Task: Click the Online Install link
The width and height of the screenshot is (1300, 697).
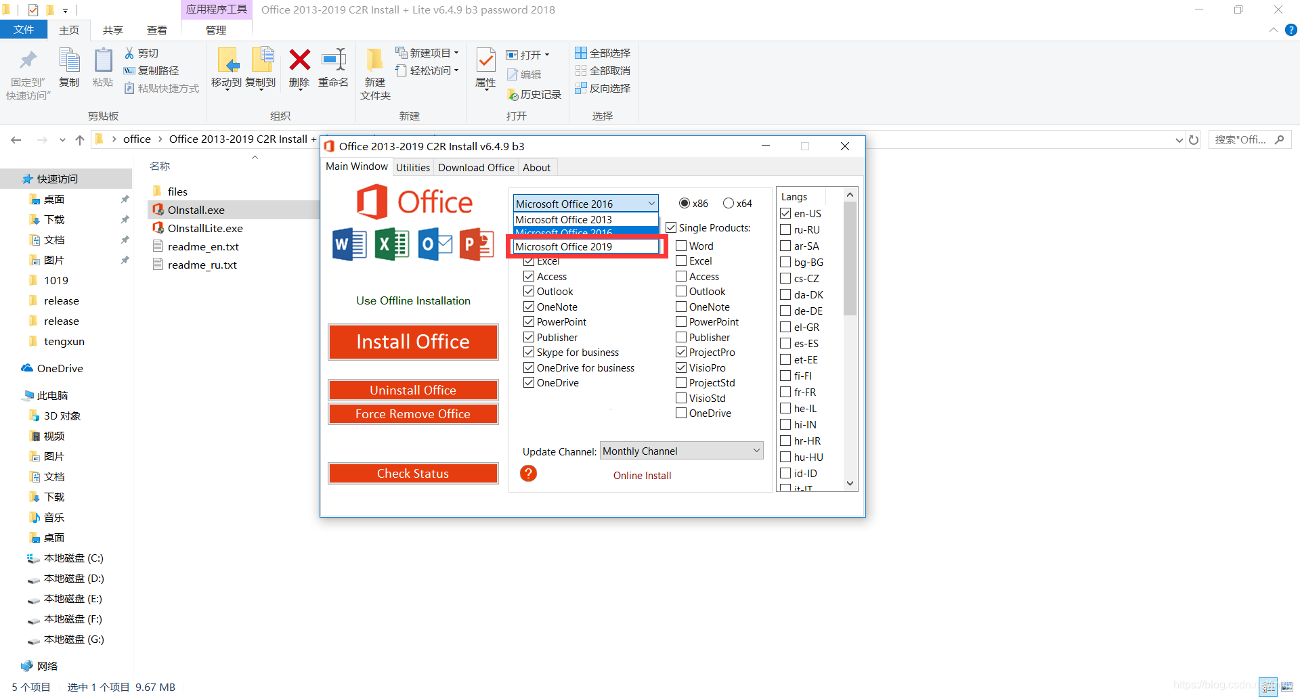Action: pyautogui.click(x=642, y=475)
